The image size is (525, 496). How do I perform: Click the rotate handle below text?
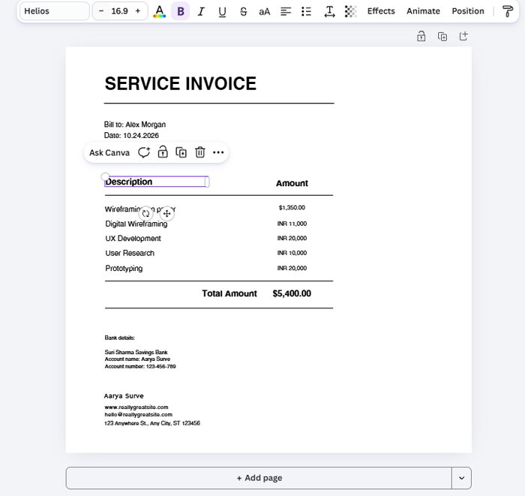click(x=145, y=213)
